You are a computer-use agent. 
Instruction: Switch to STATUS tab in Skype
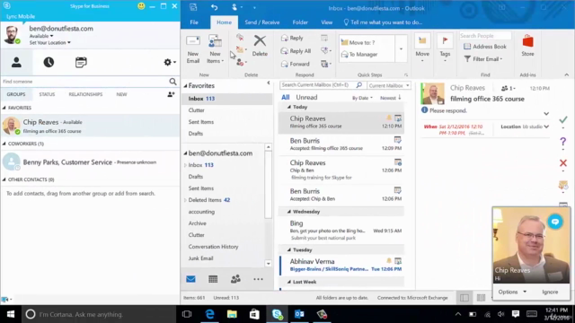point(47,94)
